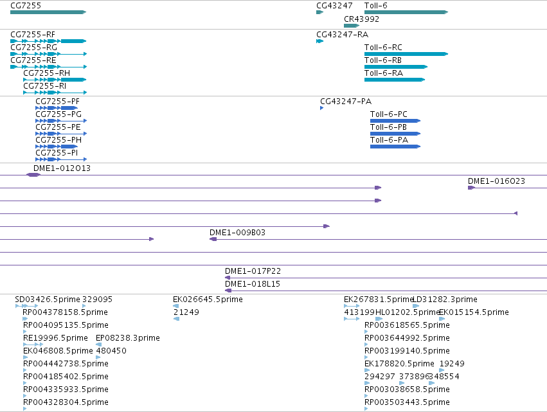The width and height of the screenshot is (547, 412).
Task: Click the CG7255-PG protein feature
Action: tap(61, 121)
